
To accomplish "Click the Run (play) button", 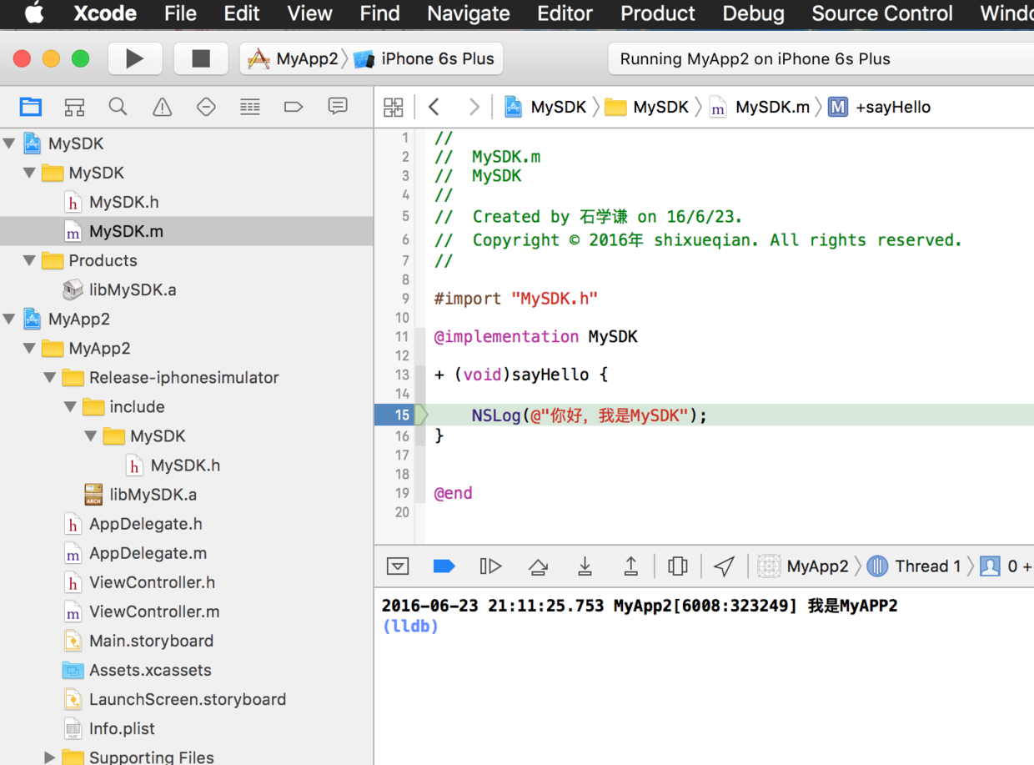I will pos(134,58).
